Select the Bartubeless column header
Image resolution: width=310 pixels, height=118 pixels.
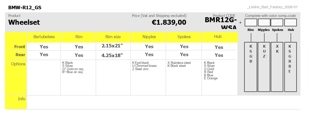pos(44,37)
